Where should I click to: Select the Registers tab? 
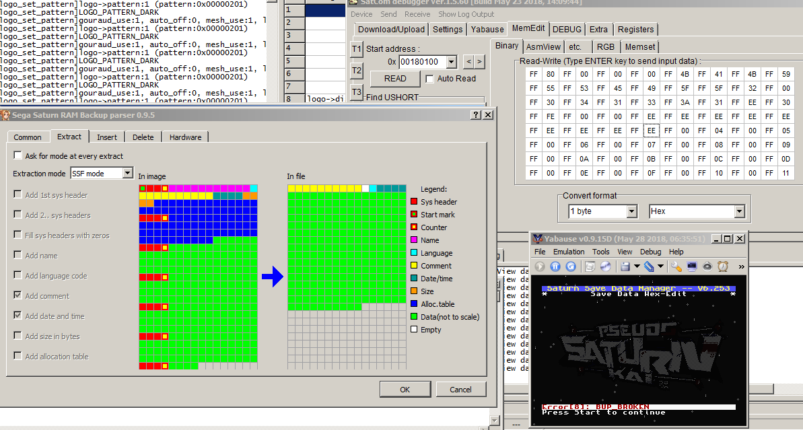635,29
